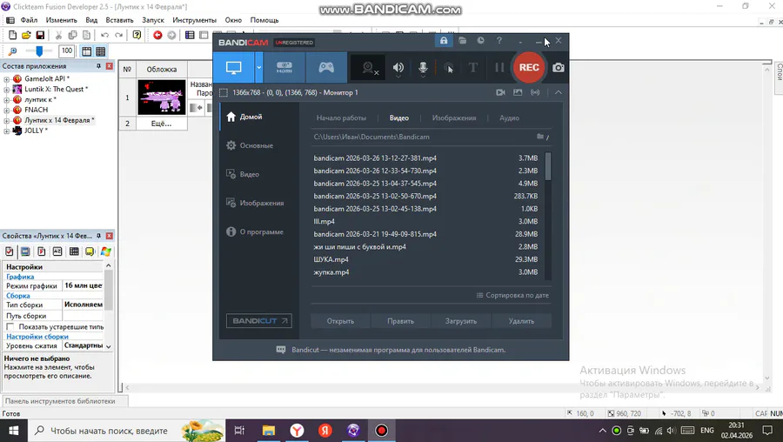Toggle Bandicam microphone recording
This screenshot has width=783, height=442.
pos(423,67)
